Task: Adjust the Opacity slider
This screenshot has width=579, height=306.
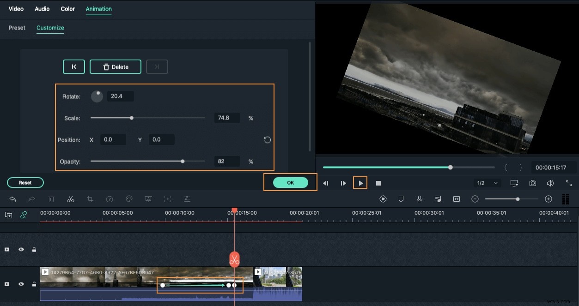Action: pos(182,161)
